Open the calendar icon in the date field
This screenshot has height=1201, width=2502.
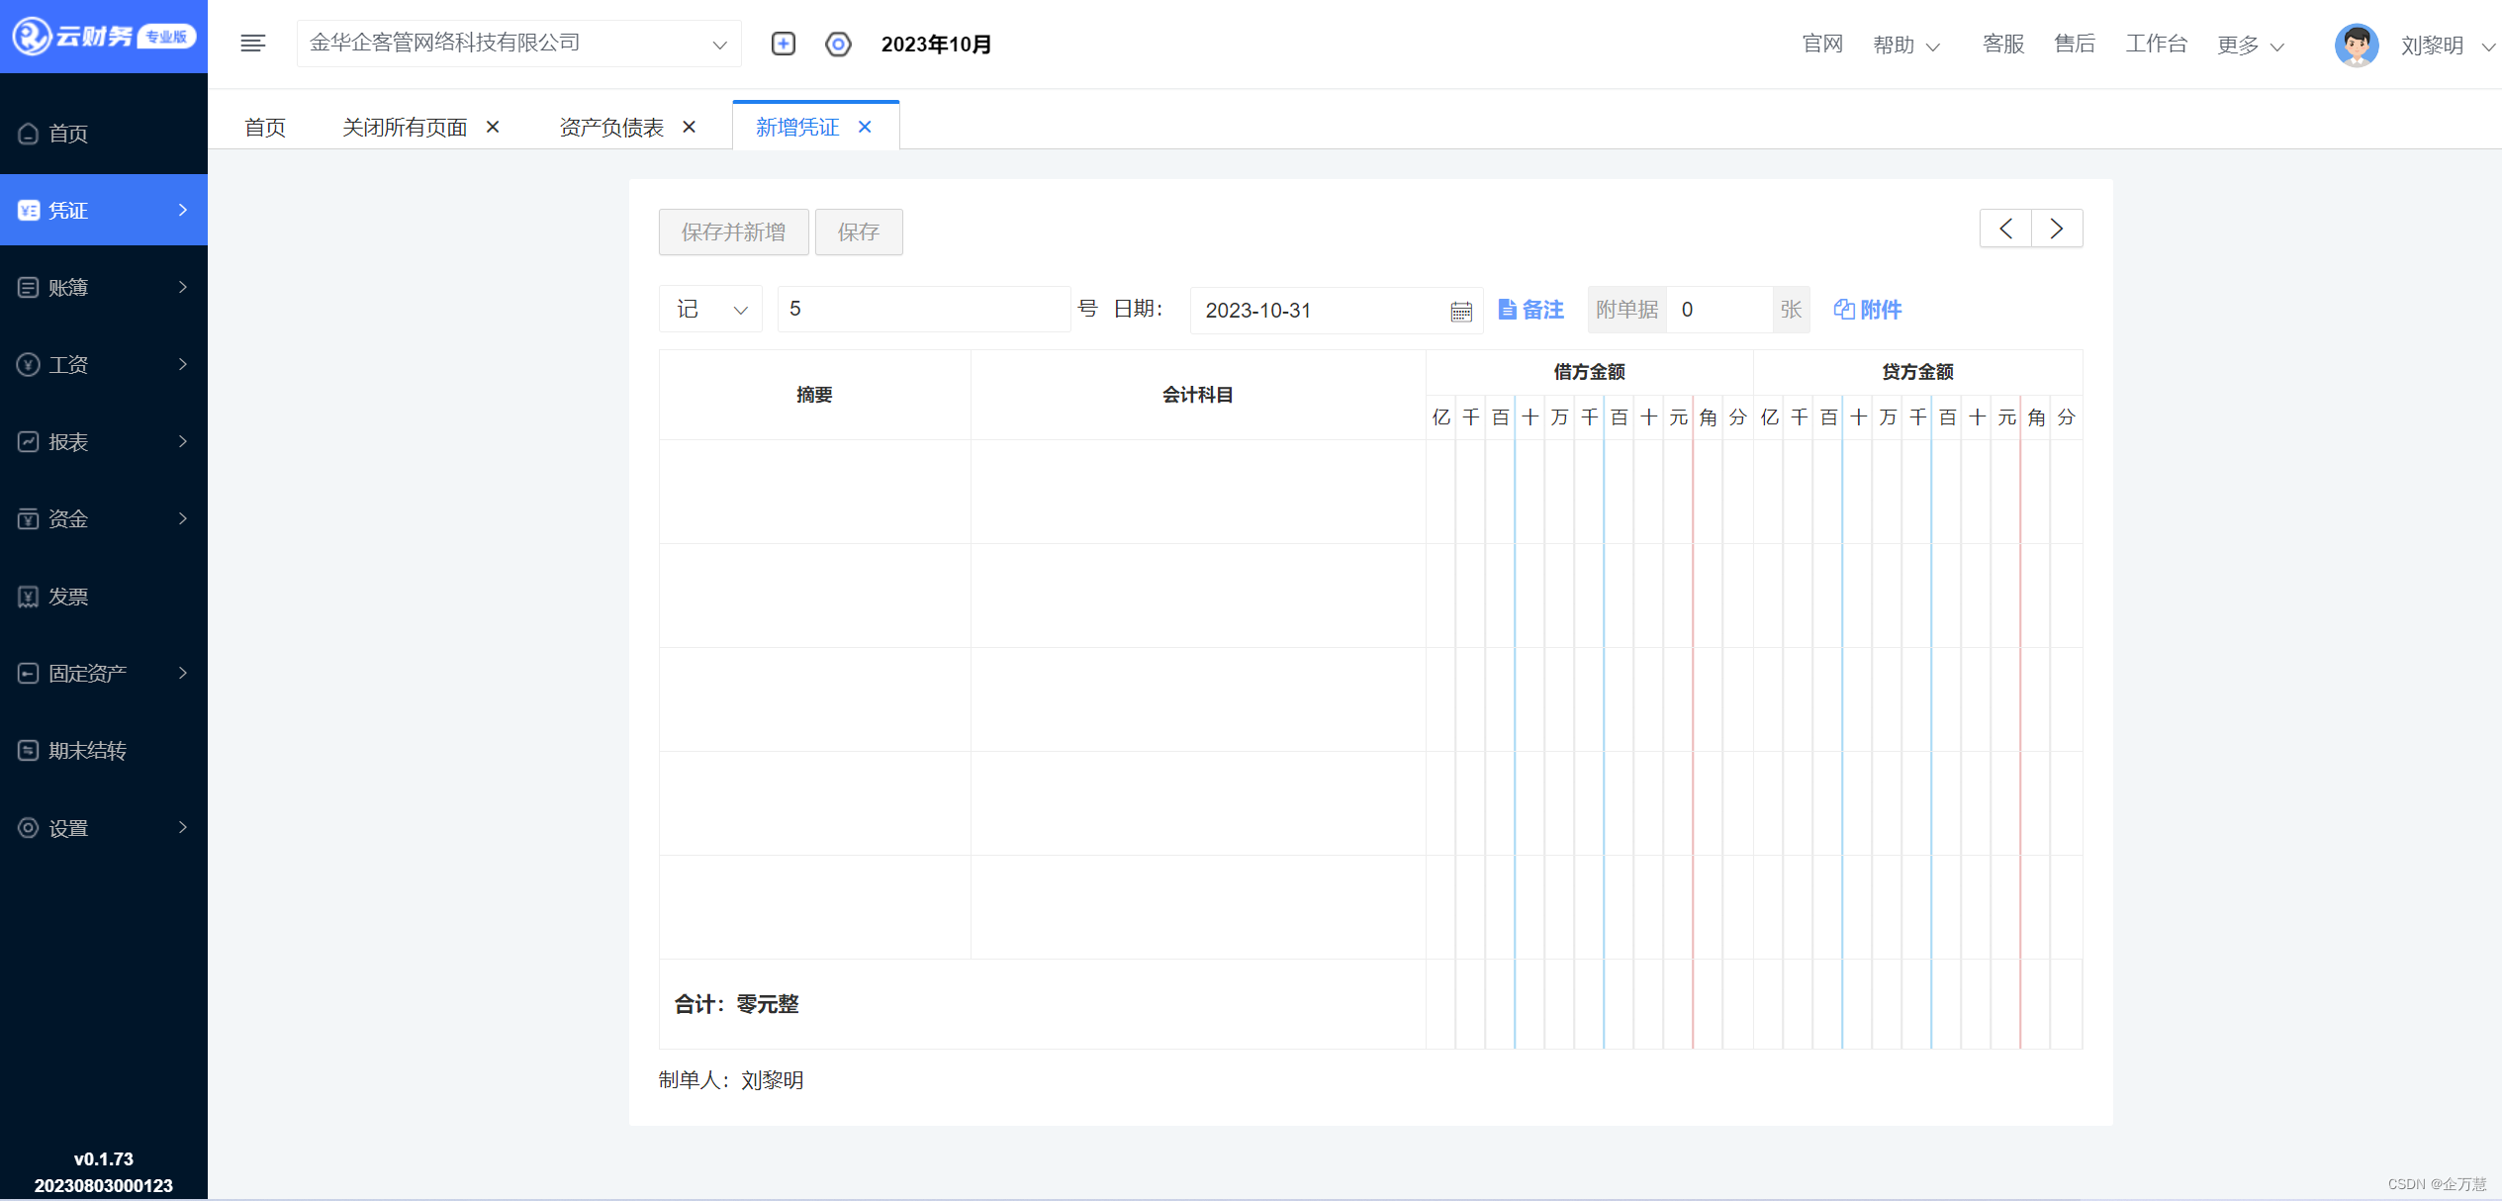pyautogui.click(x=1461, y=310)
